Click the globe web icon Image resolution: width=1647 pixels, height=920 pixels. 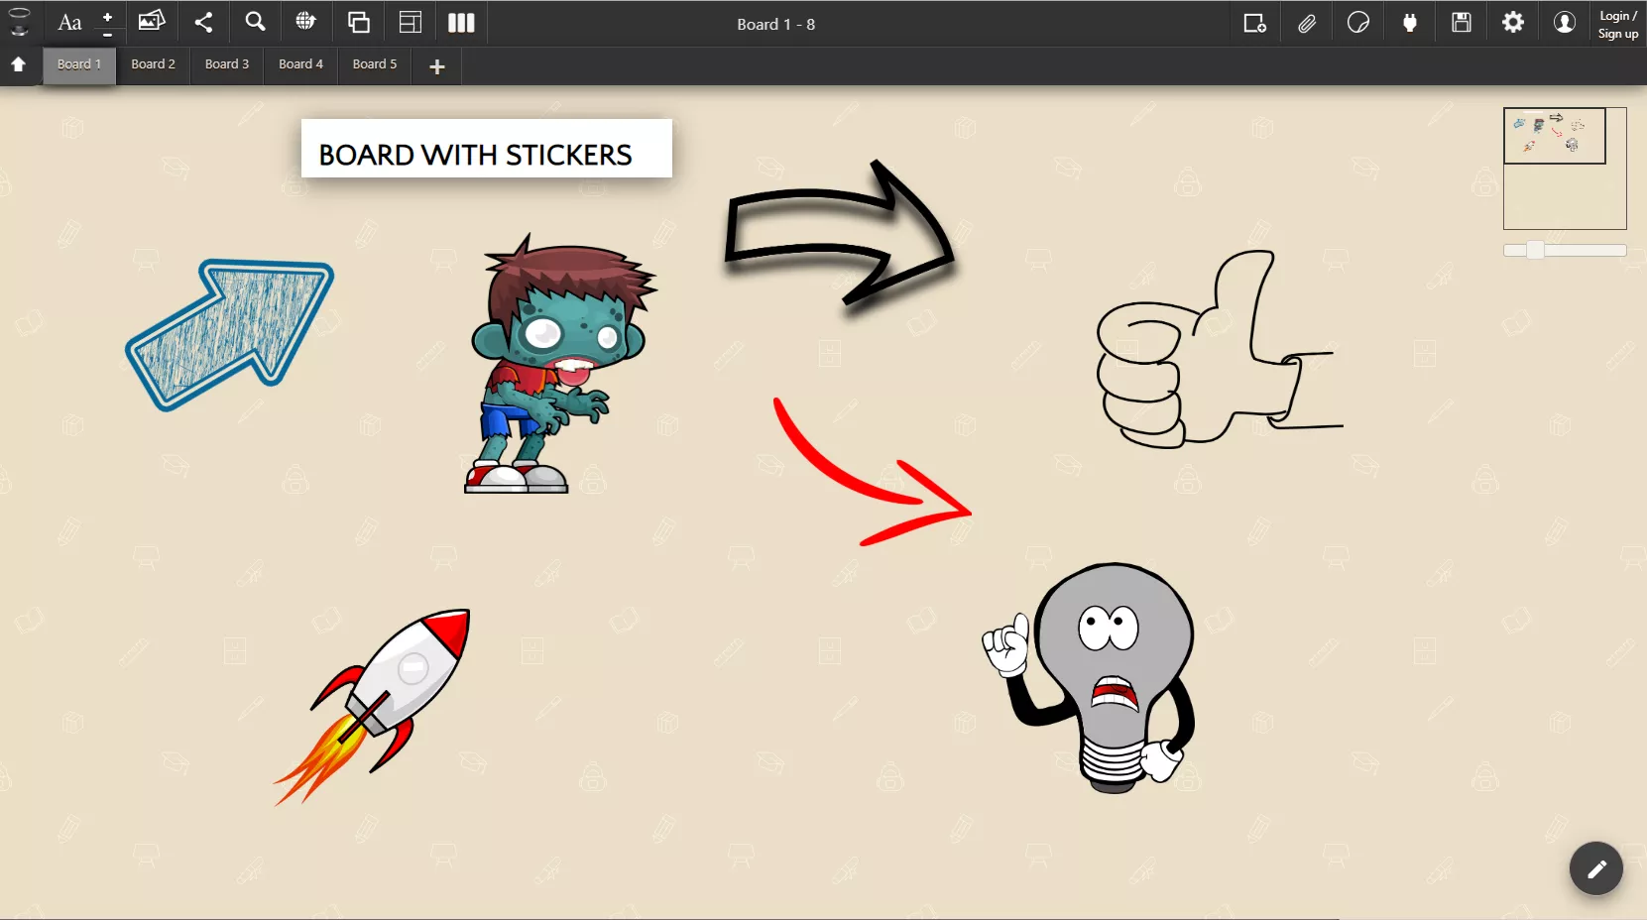[x=306, y=22]
